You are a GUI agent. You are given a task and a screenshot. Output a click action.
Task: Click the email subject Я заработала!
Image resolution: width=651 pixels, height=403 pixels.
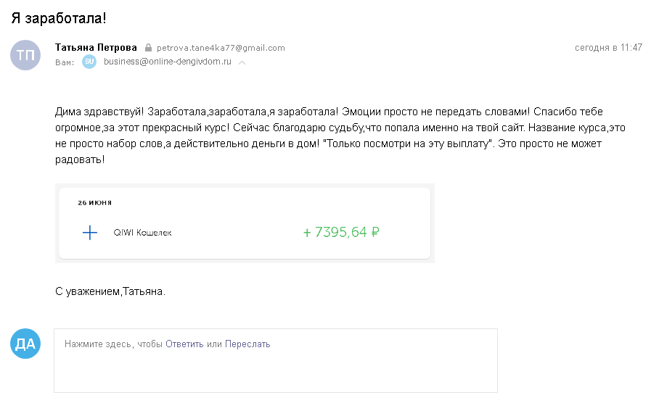[x=59, y=18]
